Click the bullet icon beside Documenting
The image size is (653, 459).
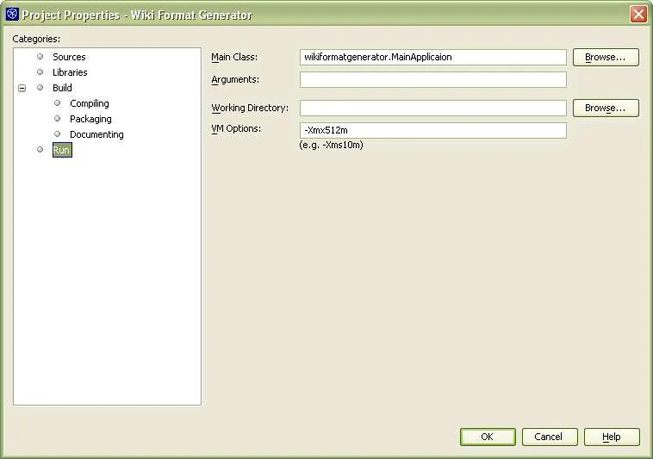(58, 134)
